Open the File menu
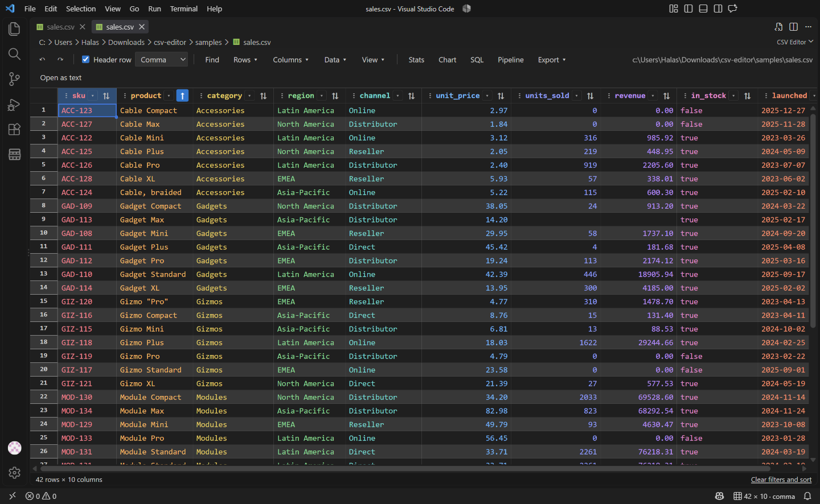This screenshot has height=504, width=820. point(30,9)
